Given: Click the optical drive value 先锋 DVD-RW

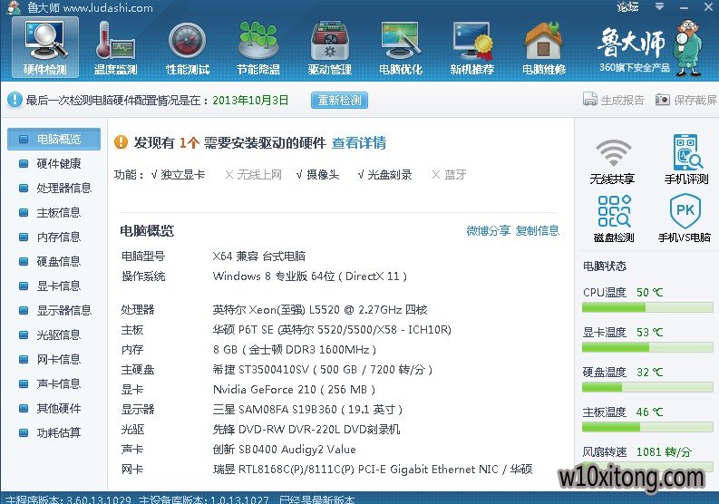Looking at the screenshot, I should pyautogui.click(x=306, y=430).
